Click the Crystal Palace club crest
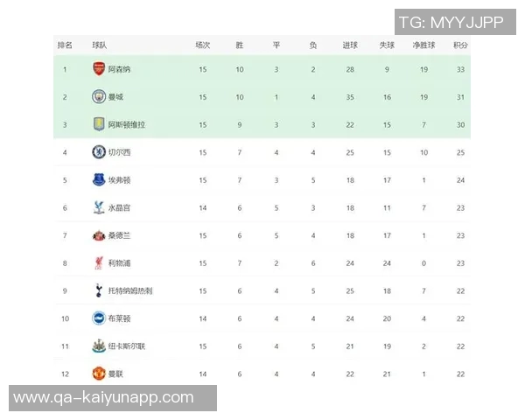 99,207
